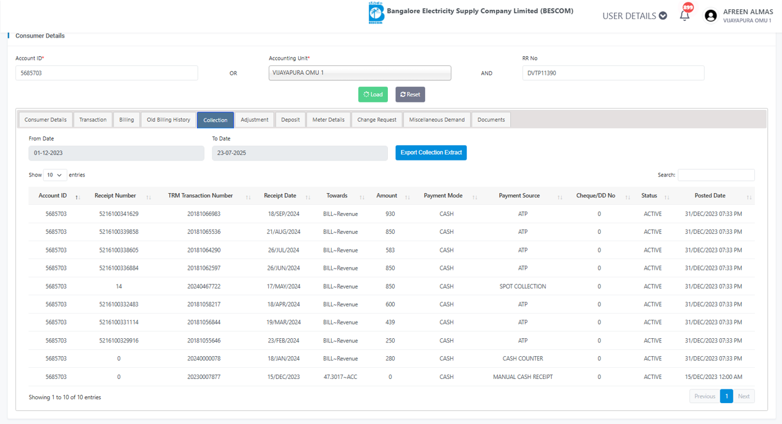
Task: Click TRM transaction 20240467722
Action: point(204,286)
